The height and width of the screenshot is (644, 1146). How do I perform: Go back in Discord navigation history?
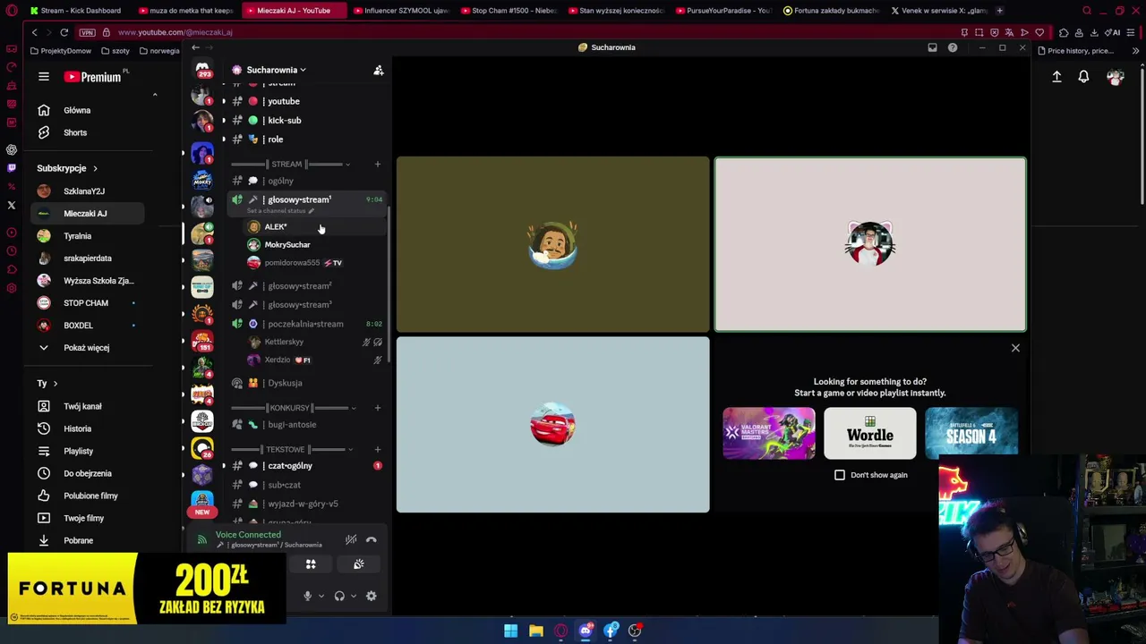coord(195,47)
